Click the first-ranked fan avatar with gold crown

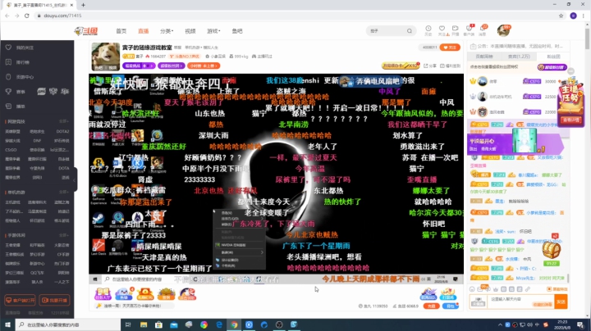482,81
